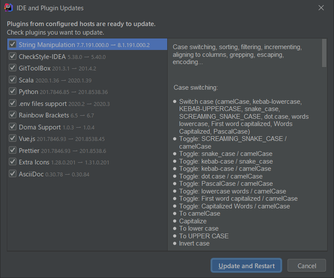Select the Scala 2020.1.36 row
This screenshot has width=334, height=278.
click(87, 80)
